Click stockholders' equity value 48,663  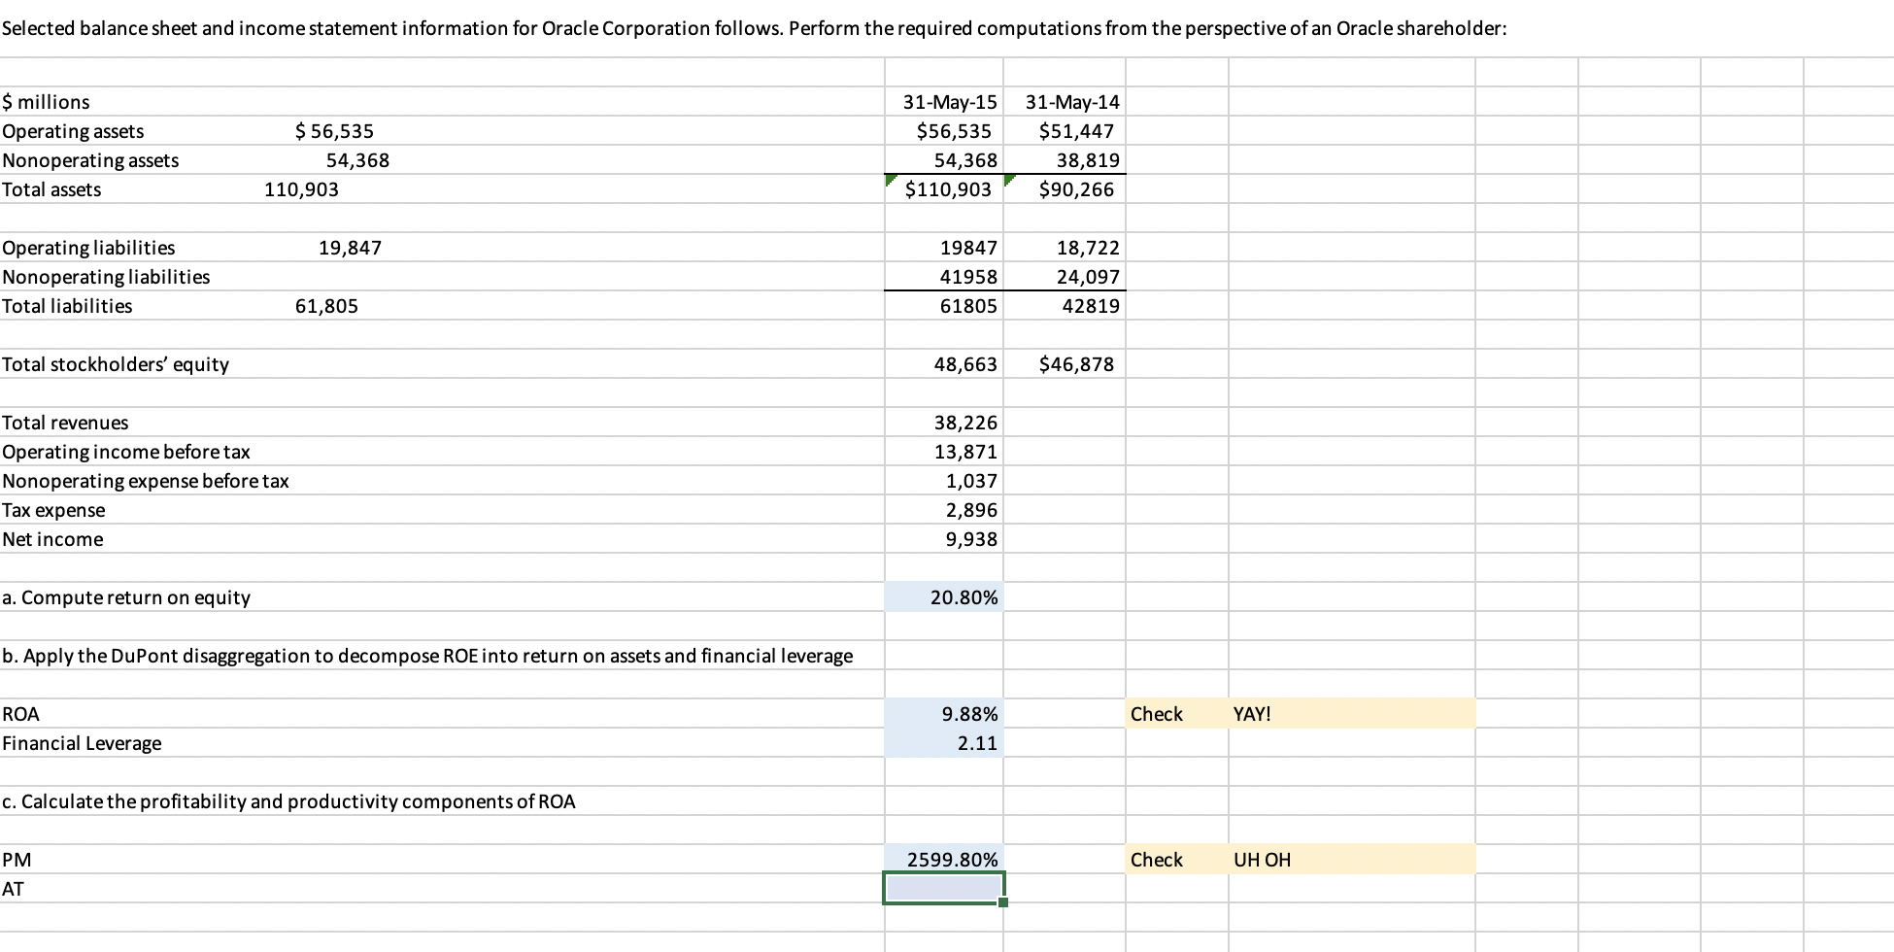click(965, 363)
